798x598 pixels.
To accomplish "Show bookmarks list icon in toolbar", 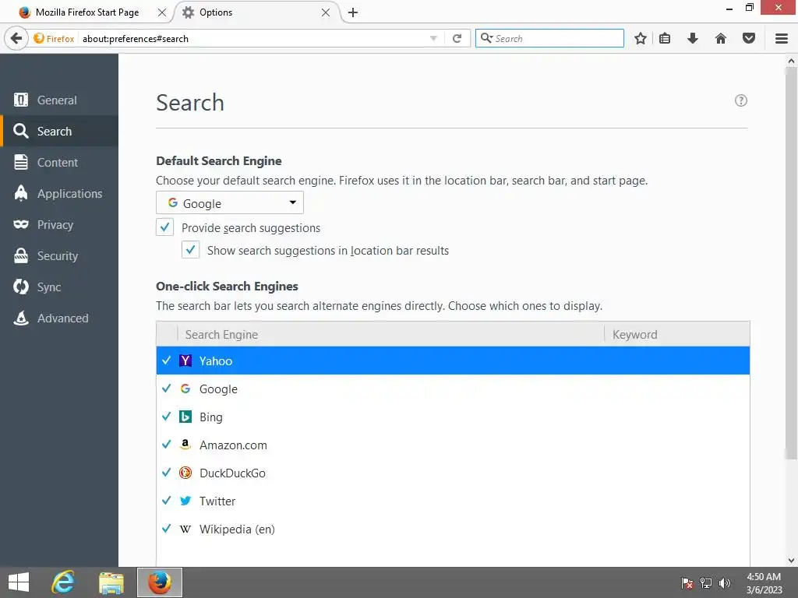I will [665, 39].
